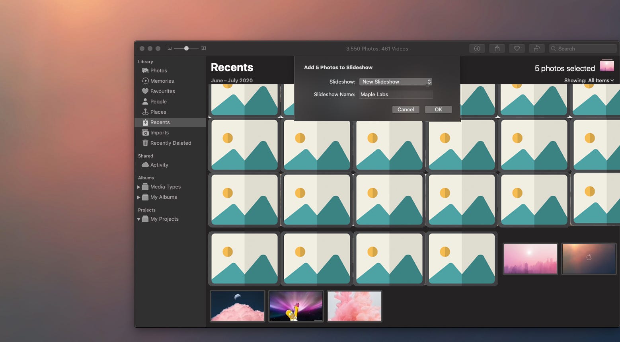The height and width of the screenshot is (342, 620).
Task: Favourite selection with the heart icon
Action: (517, 49)
